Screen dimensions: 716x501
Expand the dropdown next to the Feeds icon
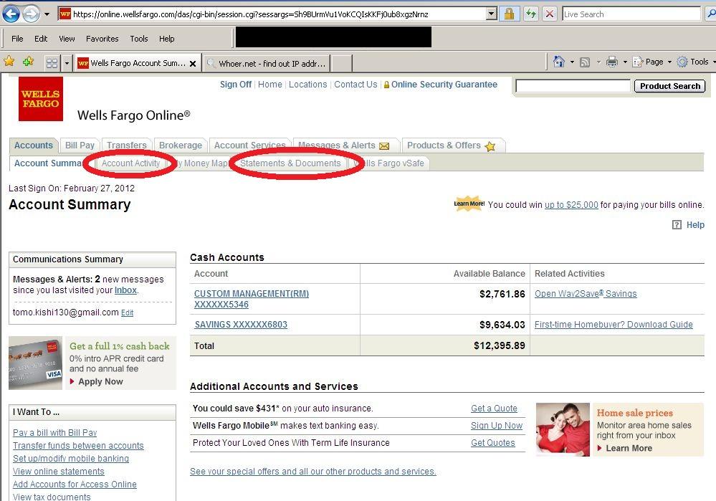(x=598, y=62)
